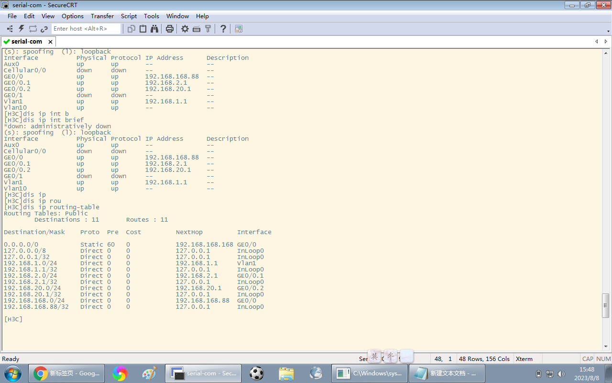Click the network icon in system tray
The image size is (612, 383).
click(x=550, y=374)
